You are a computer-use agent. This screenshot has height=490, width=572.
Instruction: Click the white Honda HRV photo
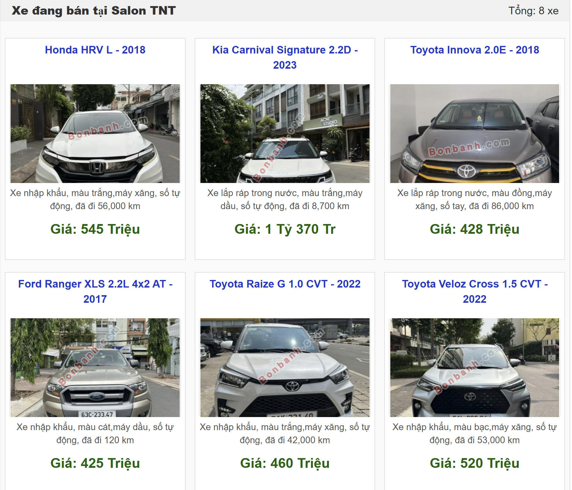95,133
